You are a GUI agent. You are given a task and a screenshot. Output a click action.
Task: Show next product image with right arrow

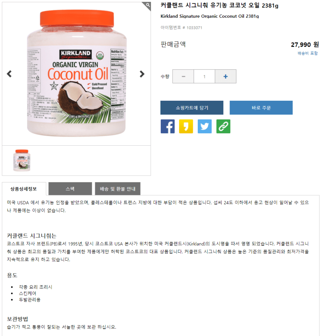tap(142, 74)
